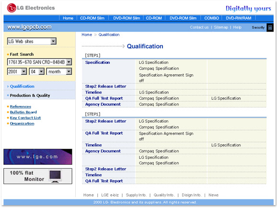Viewport: 277px width, 208px height.
Task: Click Qualification in the breadcrumb
Action: [x=109, y=35]
